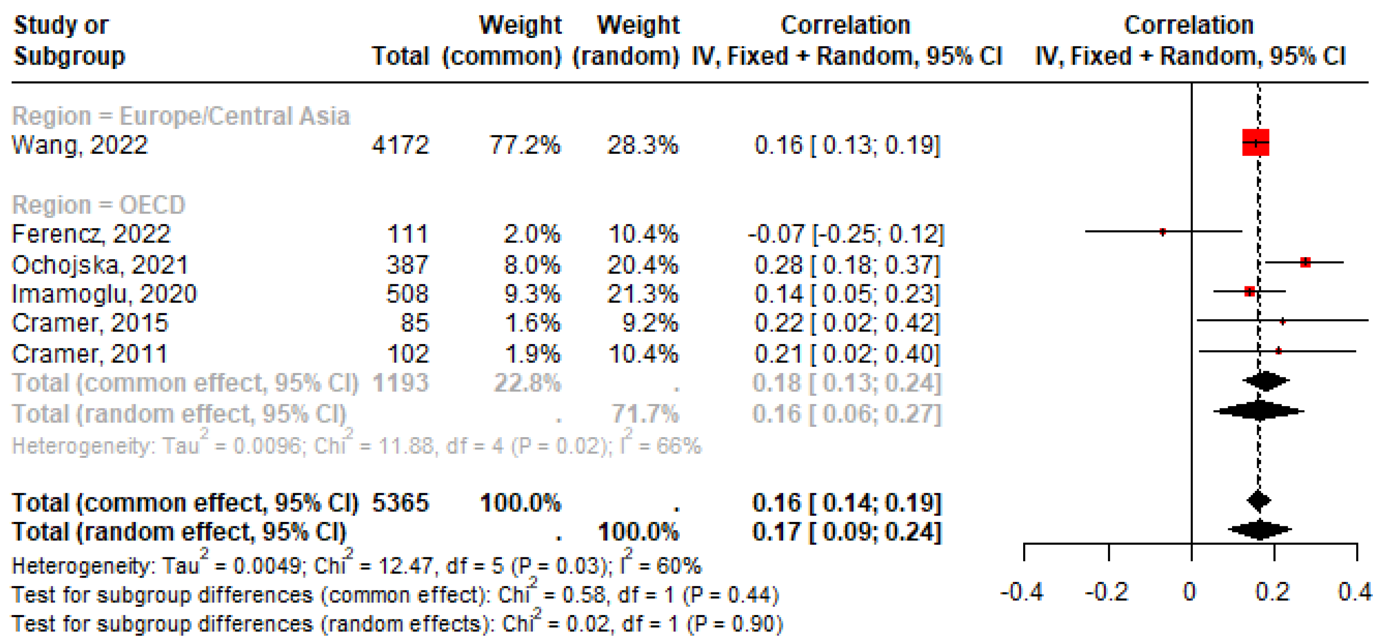
Task: Click the OECD subgroup random effect diamond
Action: (1259, 411)
